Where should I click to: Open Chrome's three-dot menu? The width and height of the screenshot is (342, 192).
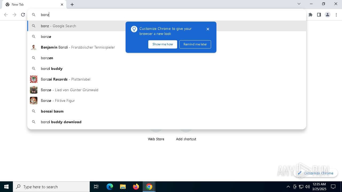[336, 15]
